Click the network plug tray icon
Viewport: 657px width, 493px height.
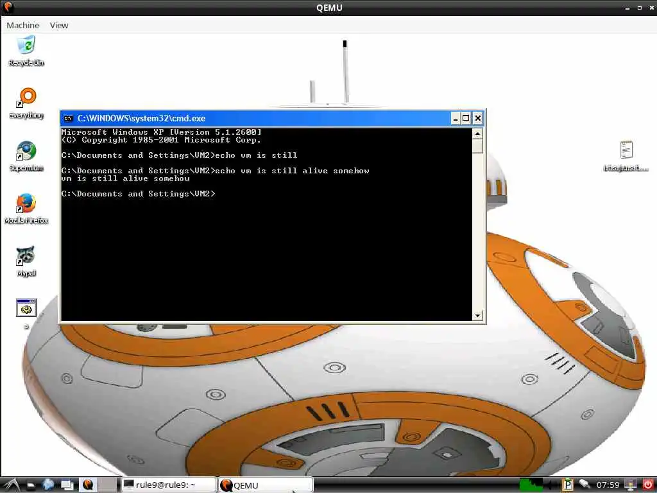click(x=584, y=484)
